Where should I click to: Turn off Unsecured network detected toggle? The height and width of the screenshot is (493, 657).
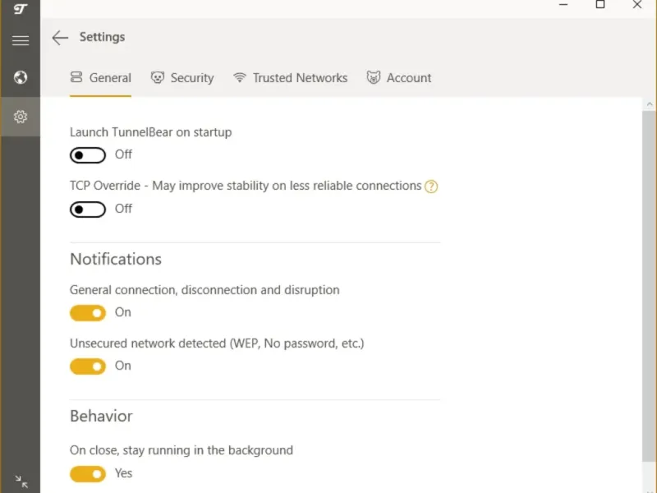pyautogui.click(x=88, y=366)
